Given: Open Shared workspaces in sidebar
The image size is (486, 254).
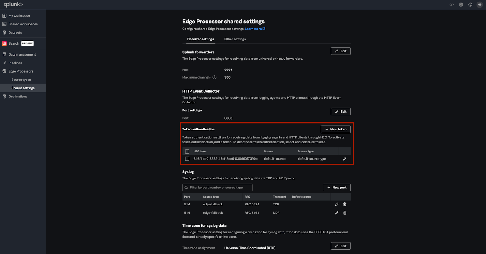Looking at the screenshot, I should pos(23,24).
